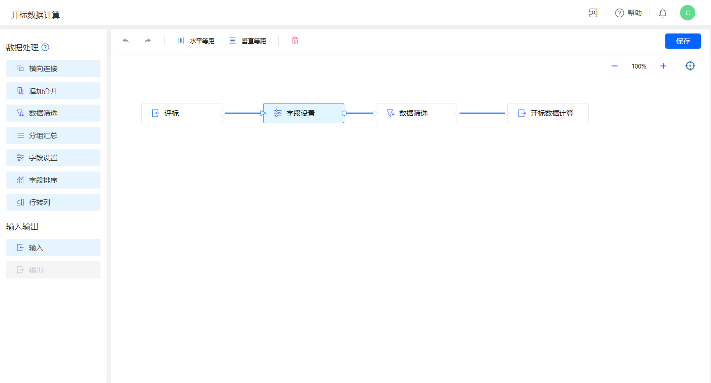The height and width of the screenshot is (383, 711).
Task: Open the 帮助 help link
Action: pyautogui.click(x=629, y=13)
